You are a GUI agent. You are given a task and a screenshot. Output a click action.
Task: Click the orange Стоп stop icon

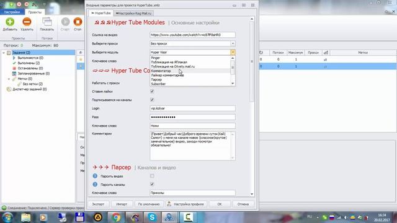point(78,22)
